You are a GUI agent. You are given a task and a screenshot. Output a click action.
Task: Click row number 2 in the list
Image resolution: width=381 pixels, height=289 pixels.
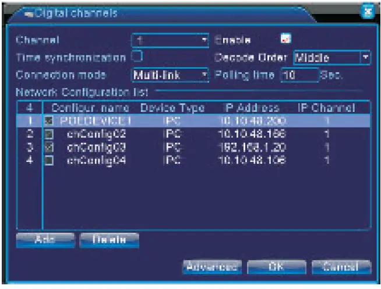[30, 134]
